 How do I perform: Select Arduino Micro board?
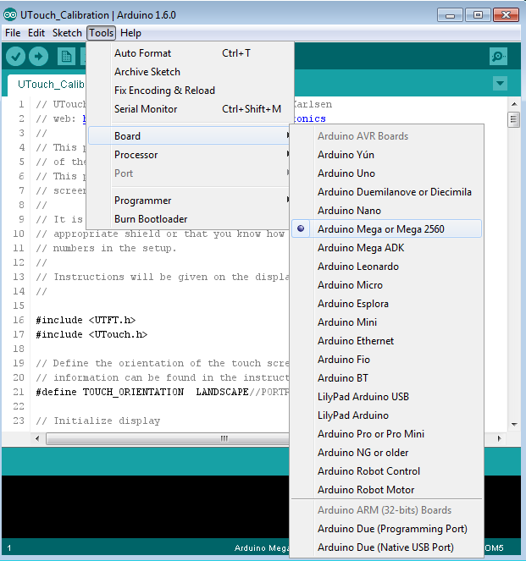point(387,285)
